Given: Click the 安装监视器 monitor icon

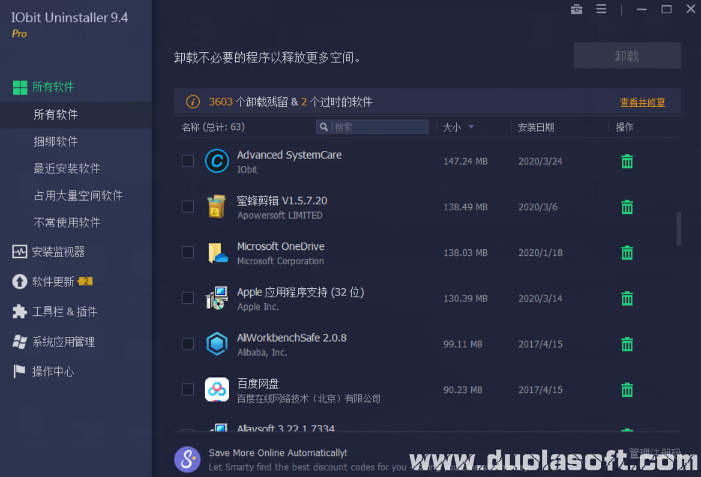Looking at the screenshot, I should point(20,252).
